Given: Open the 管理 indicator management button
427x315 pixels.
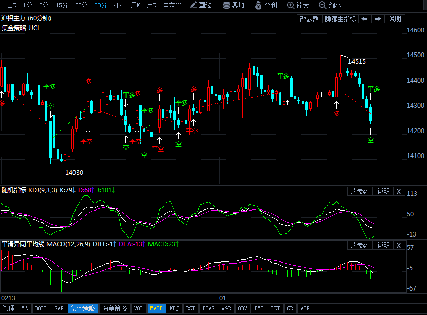Looking at the screenshot, I should (x=9, y=308).
